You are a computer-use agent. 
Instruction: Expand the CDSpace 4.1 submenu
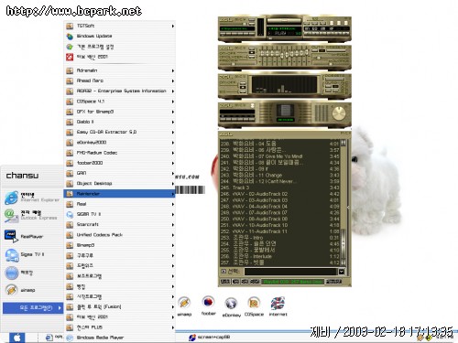[119, 102]
